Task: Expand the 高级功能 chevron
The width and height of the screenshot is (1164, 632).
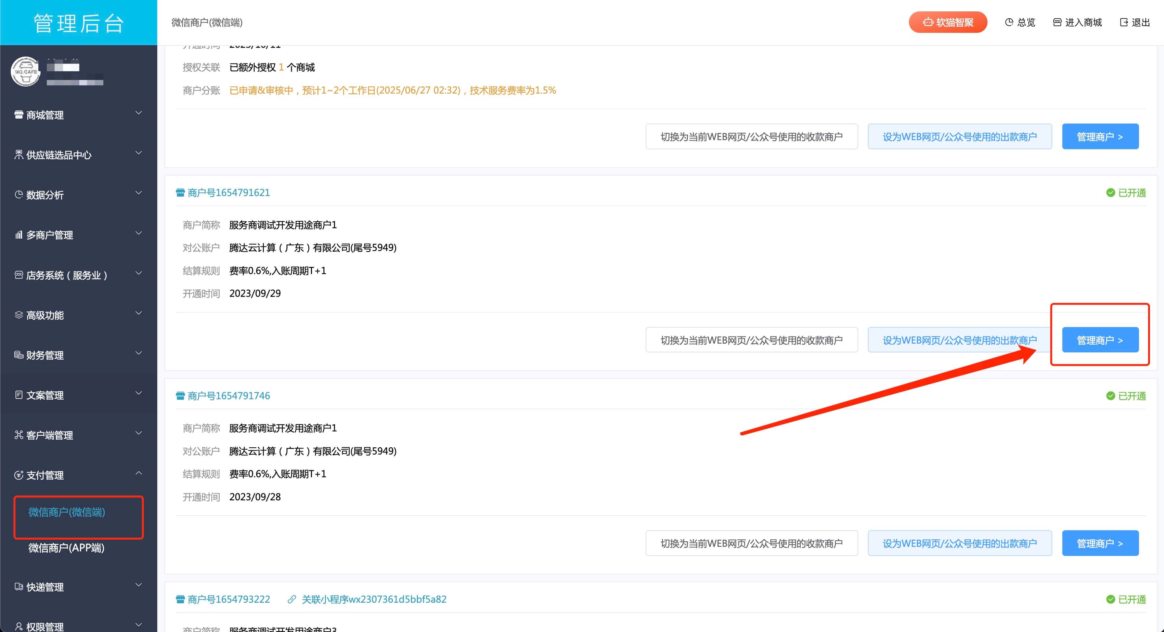Action: pos(139,313)
